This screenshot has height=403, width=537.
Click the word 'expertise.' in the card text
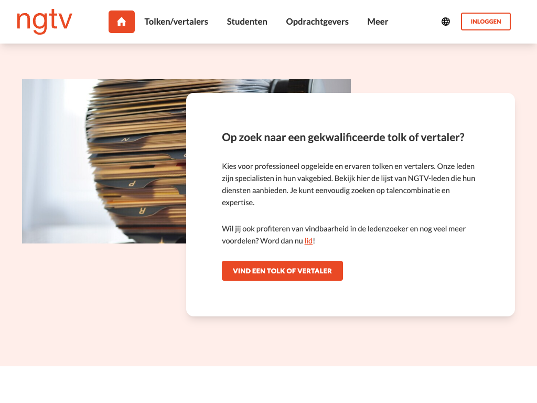[x=238, y=203]
